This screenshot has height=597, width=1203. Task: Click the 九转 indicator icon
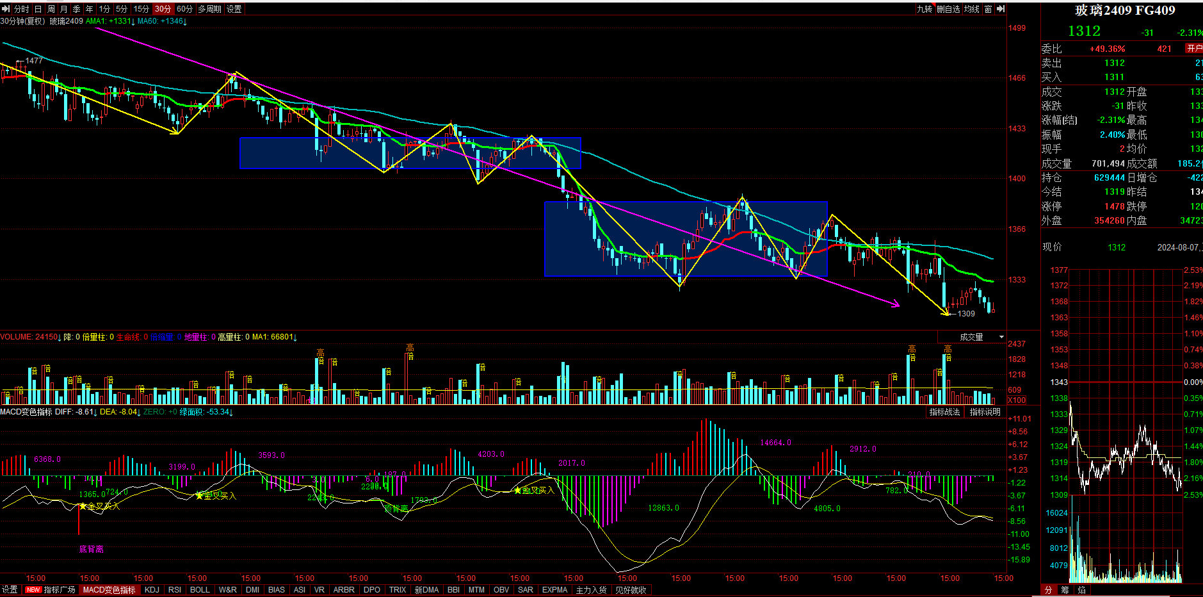click(924, 9)
